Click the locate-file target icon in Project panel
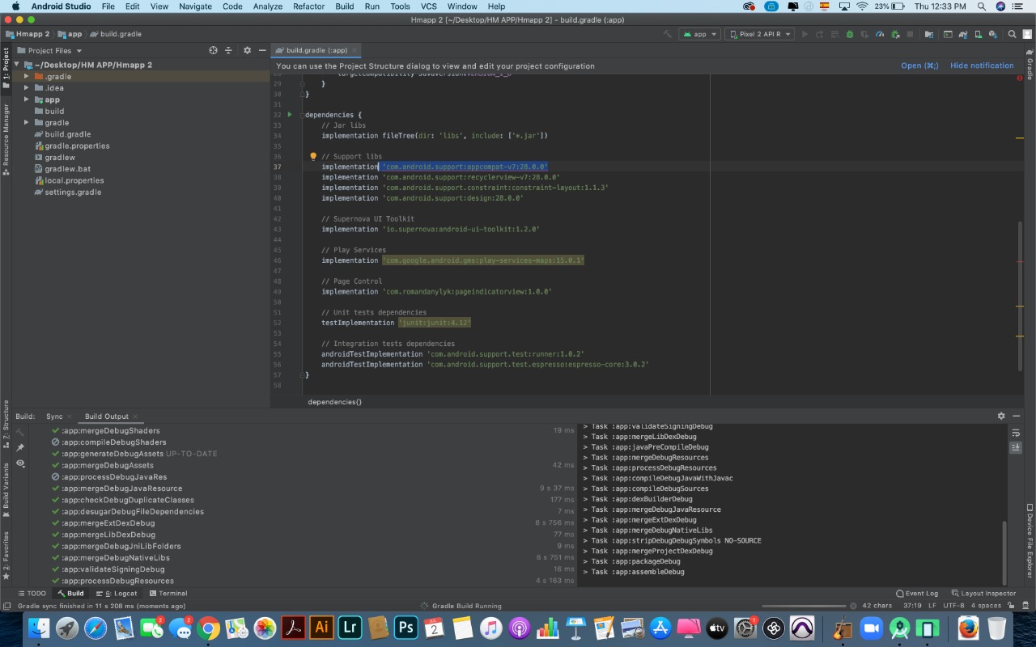 213,50
